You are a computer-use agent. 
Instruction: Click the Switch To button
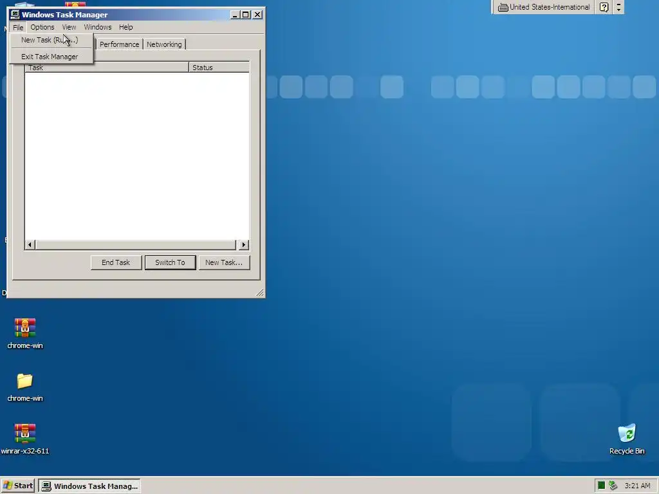[x=170, y=262]
